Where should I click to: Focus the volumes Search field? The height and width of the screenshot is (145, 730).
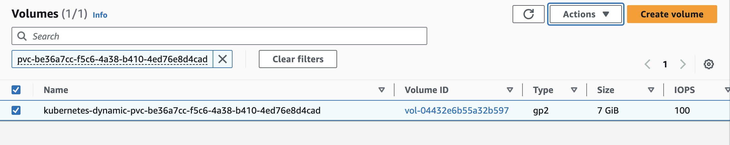pos(219,36)
